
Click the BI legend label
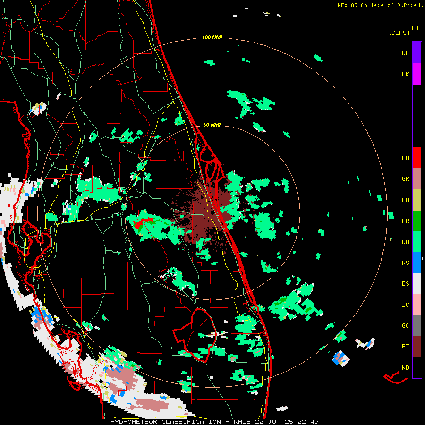tap(405, 347)
